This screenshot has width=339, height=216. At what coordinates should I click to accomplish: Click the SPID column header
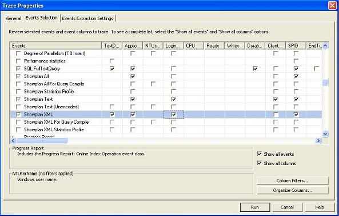pos(296,46)
